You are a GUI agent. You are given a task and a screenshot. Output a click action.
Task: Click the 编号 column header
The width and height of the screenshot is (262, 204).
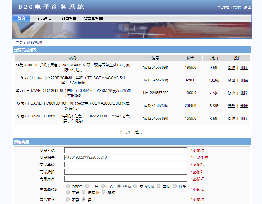coord(155,58)
